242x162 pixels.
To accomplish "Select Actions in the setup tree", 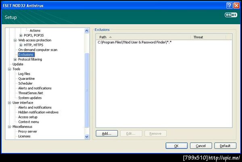I will point(35,31).
